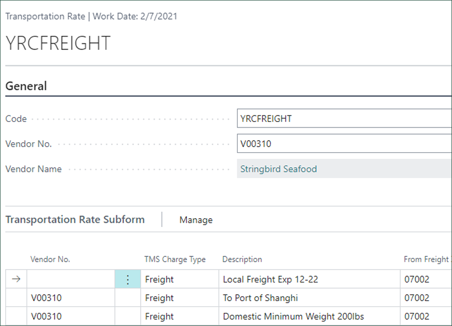Image resolution: width=452 pixels, height=326 pixels.
Task: Click the From Freight column header
Action: [x=427, y=259]
